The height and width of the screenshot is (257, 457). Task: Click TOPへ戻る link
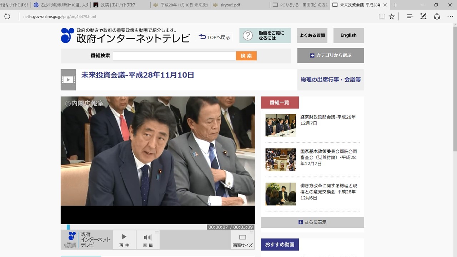click(x=214, y=37)
